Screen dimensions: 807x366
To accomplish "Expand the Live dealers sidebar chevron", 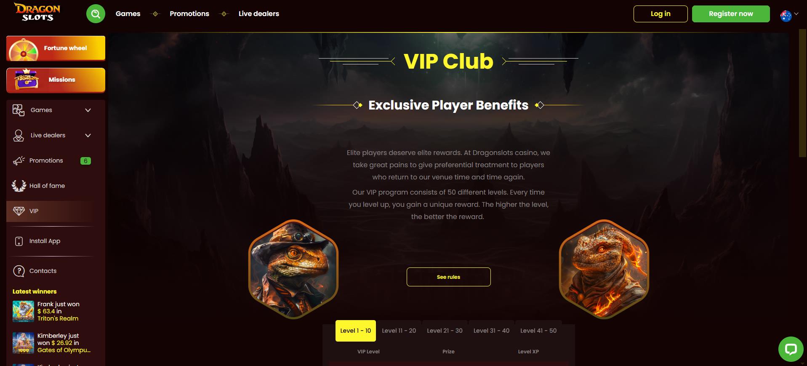I will click(88, 136).
